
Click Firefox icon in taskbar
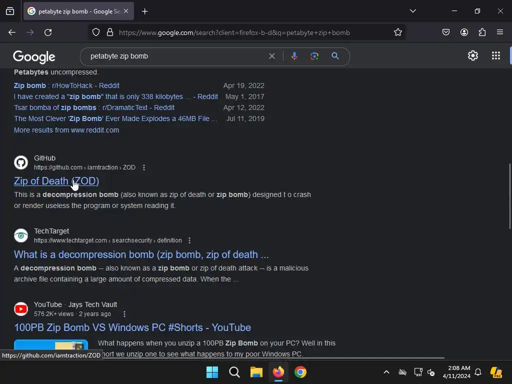(x=278, y=372)
